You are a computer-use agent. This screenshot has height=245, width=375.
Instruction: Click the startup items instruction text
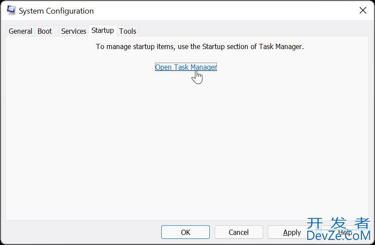pyautogui.click(x=200, y=46)
